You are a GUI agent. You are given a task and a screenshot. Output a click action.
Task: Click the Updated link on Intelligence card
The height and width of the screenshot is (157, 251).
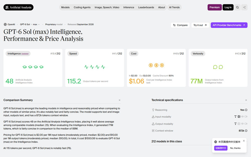point(25,54)
